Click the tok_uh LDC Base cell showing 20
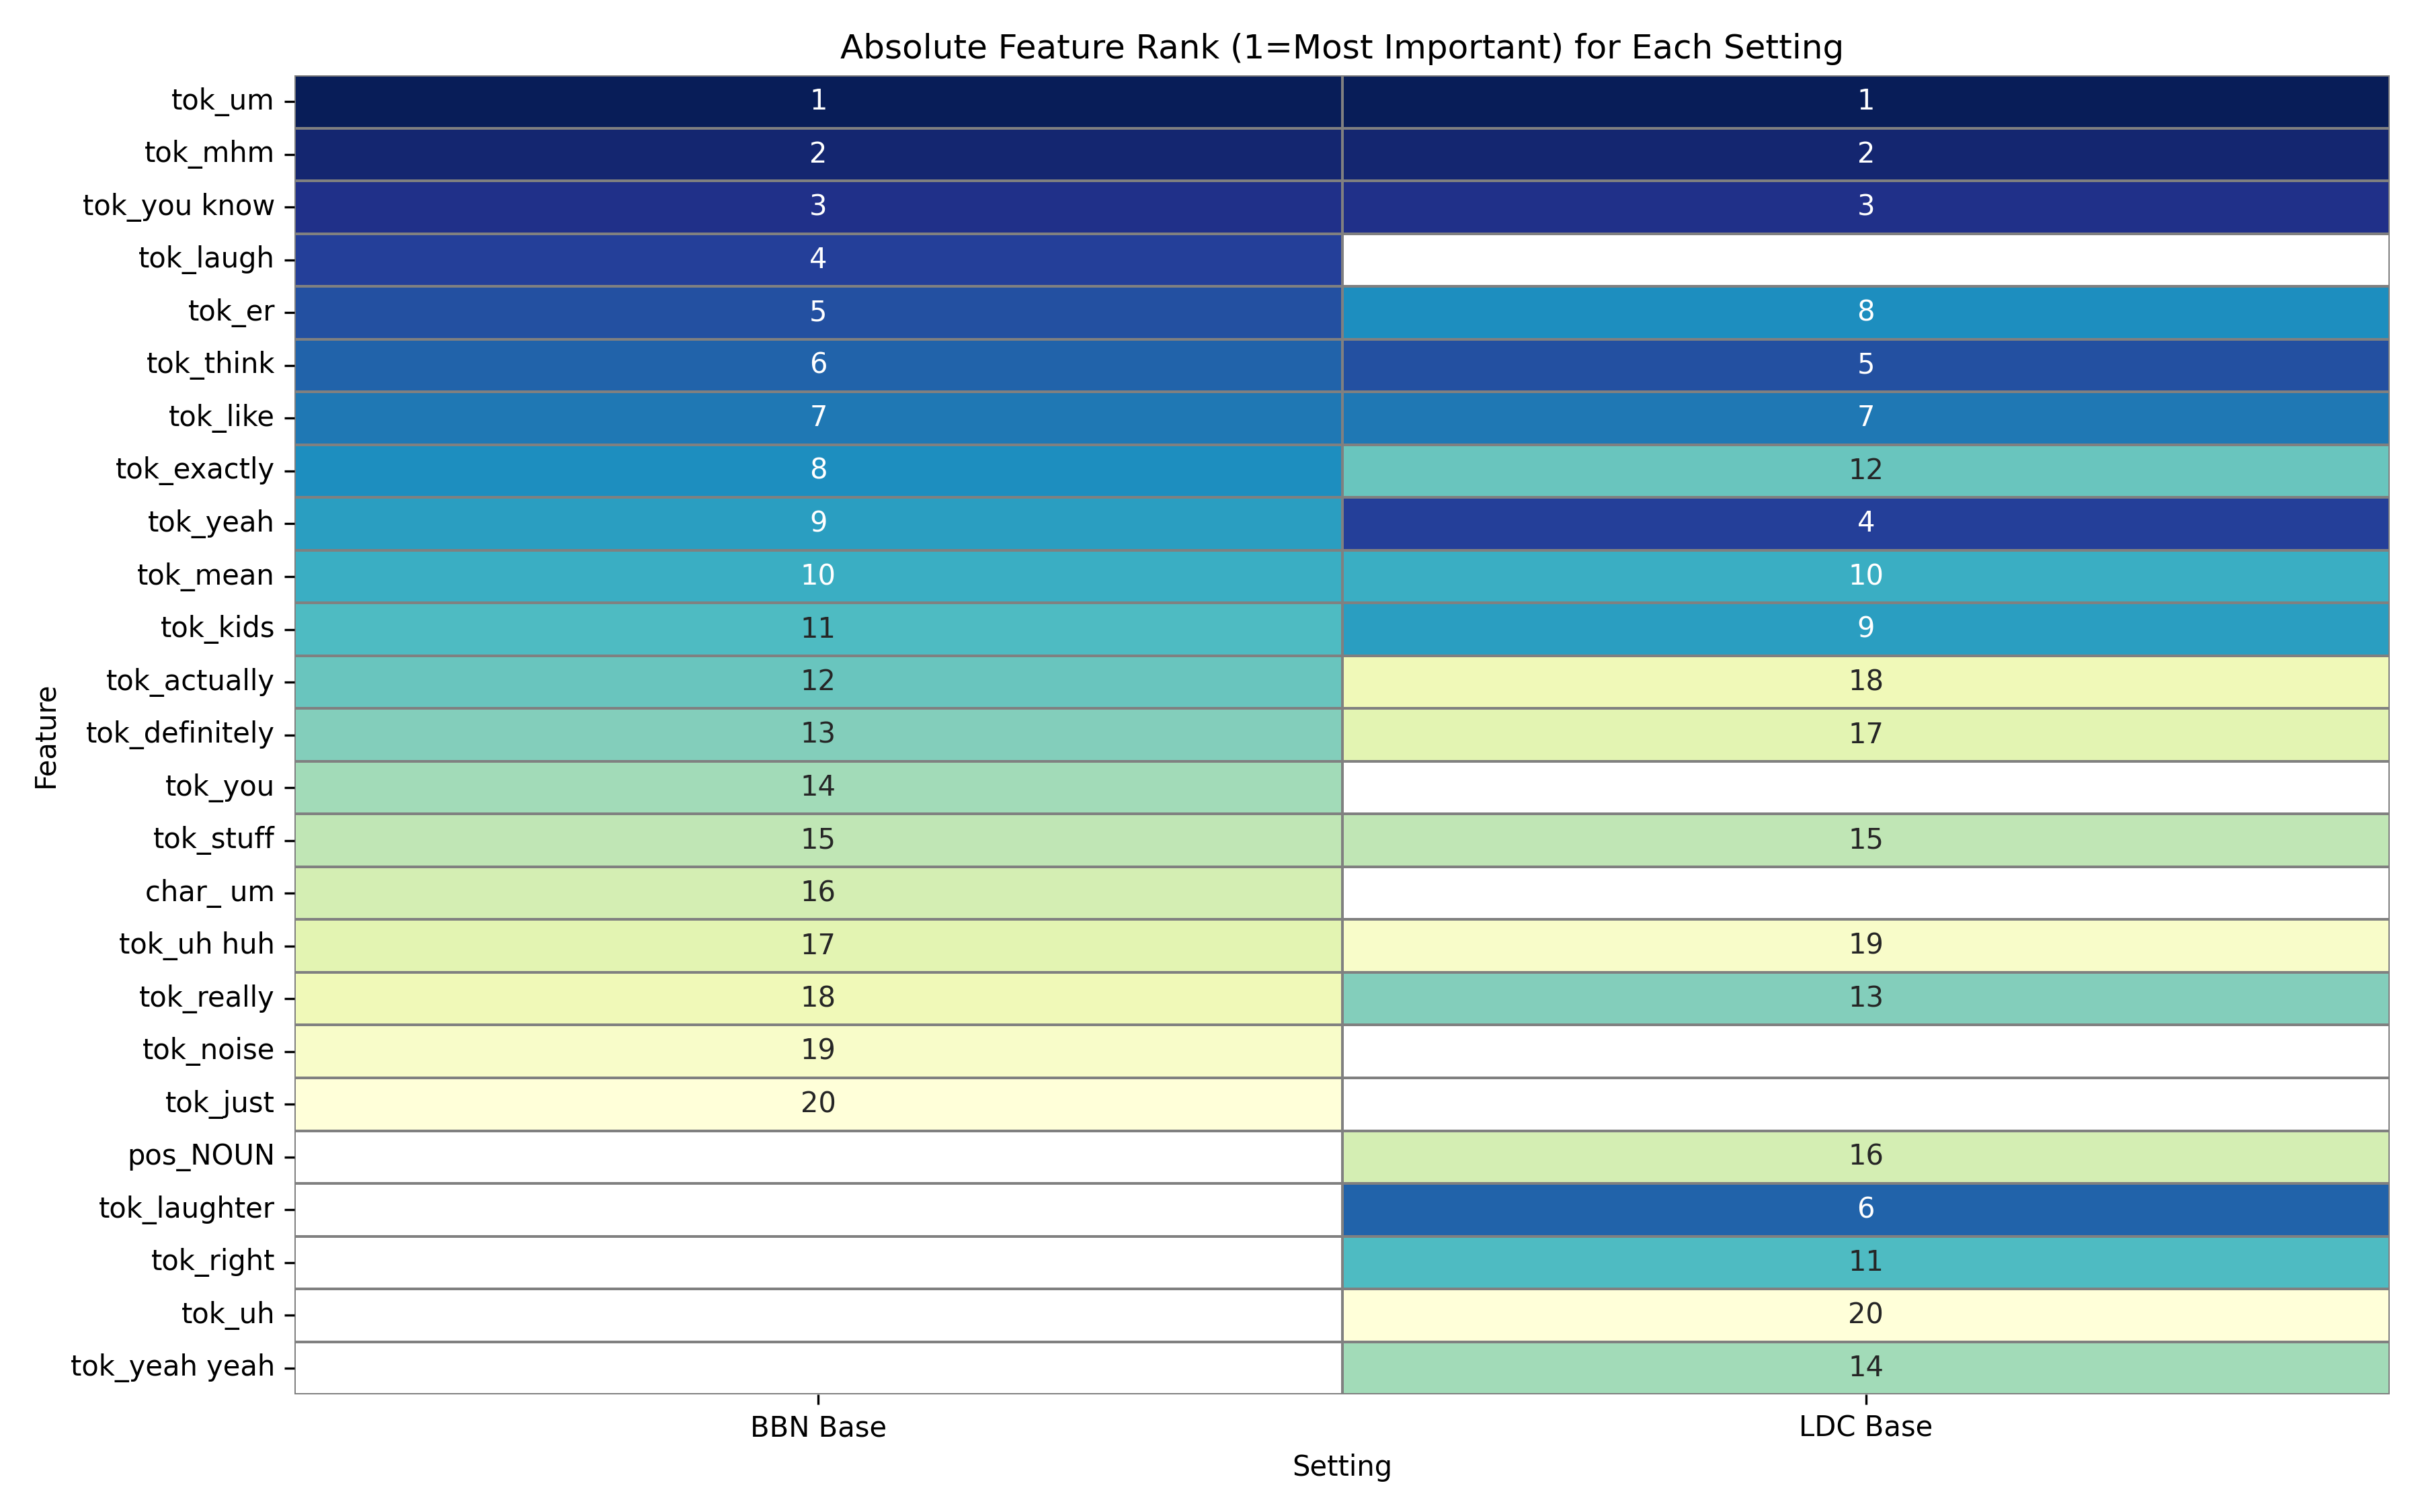 pos(1865,1314)
